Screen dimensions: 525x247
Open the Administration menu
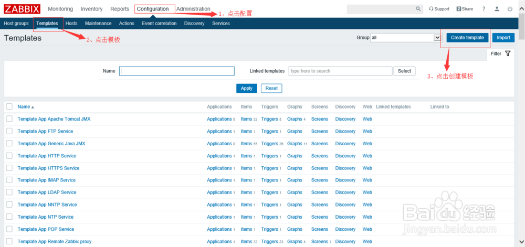pyautogui.click(x=193, y=9)
